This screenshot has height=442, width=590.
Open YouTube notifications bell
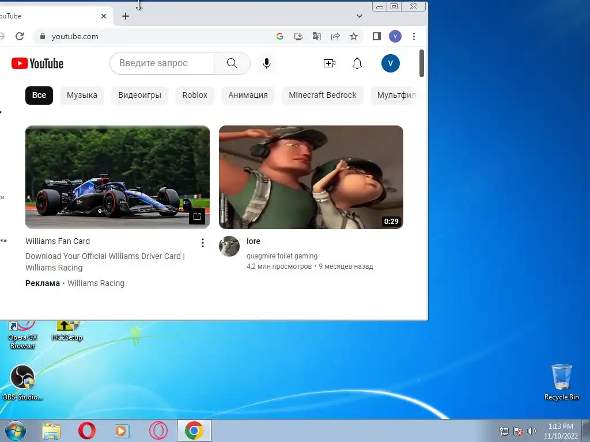tap(357, 63)
